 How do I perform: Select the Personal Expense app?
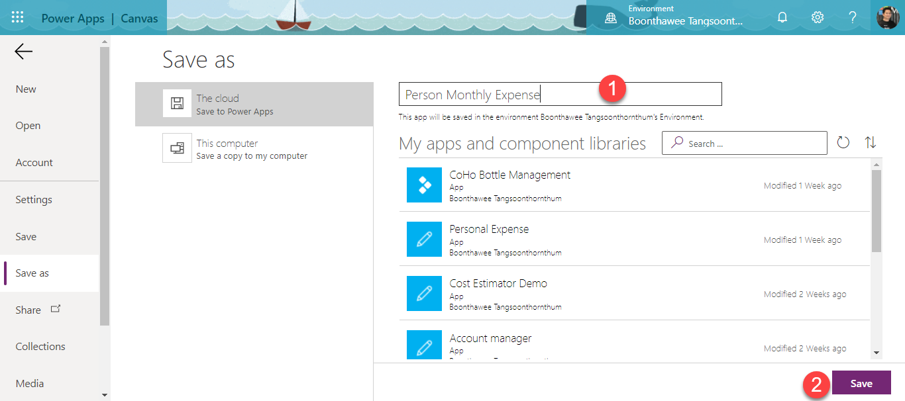click(489, 230)
